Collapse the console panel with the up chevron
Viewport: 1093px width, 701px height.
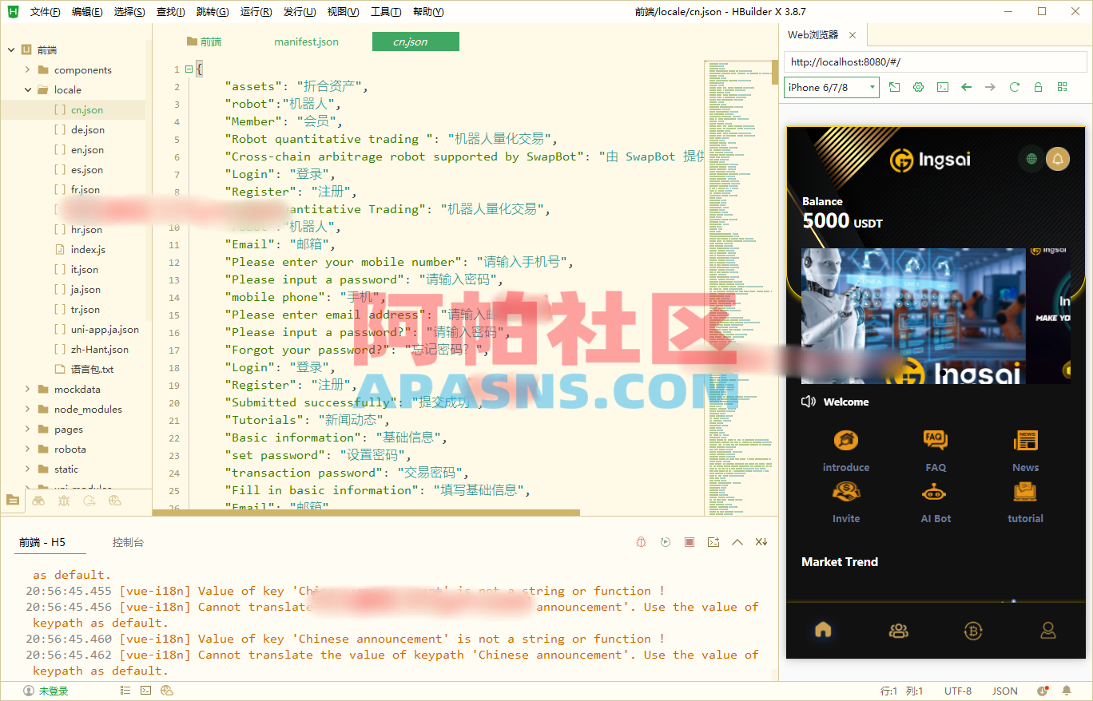pos(737,541)
